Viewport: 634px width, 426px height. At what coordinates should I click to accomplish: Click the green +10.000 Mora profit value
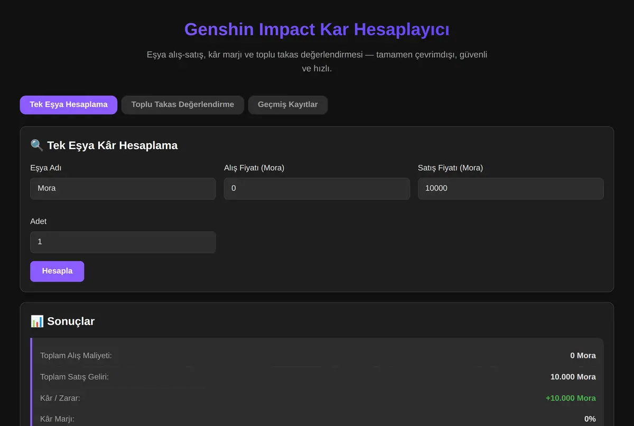click(571, 398)
